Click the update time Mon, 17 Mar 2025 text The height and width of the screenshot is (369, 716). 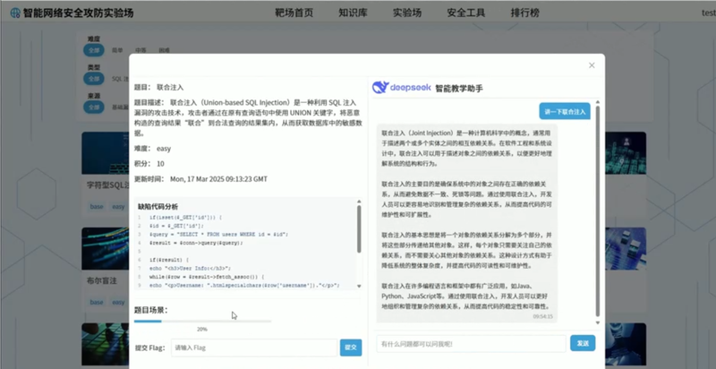(218, 179)
